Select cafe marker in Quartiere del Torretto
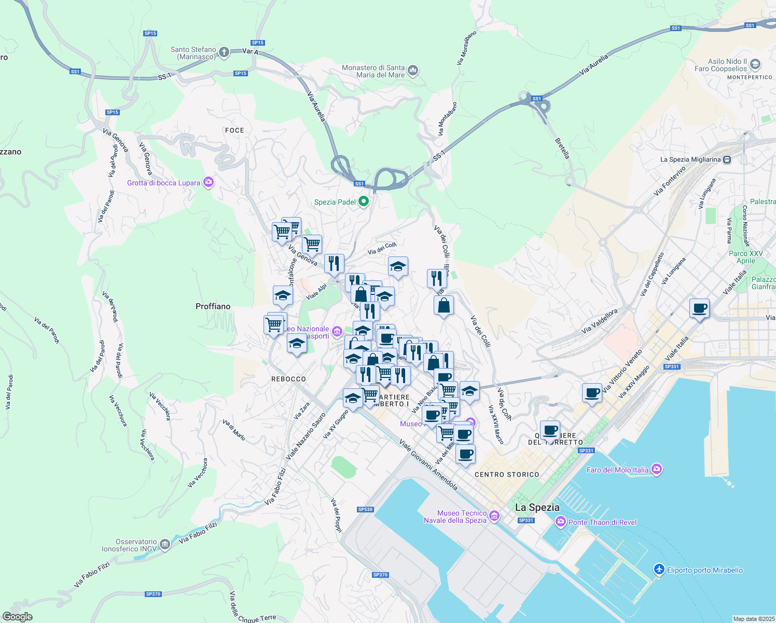The height and width of the screenshot is (623, 776). tap(550, 430)
